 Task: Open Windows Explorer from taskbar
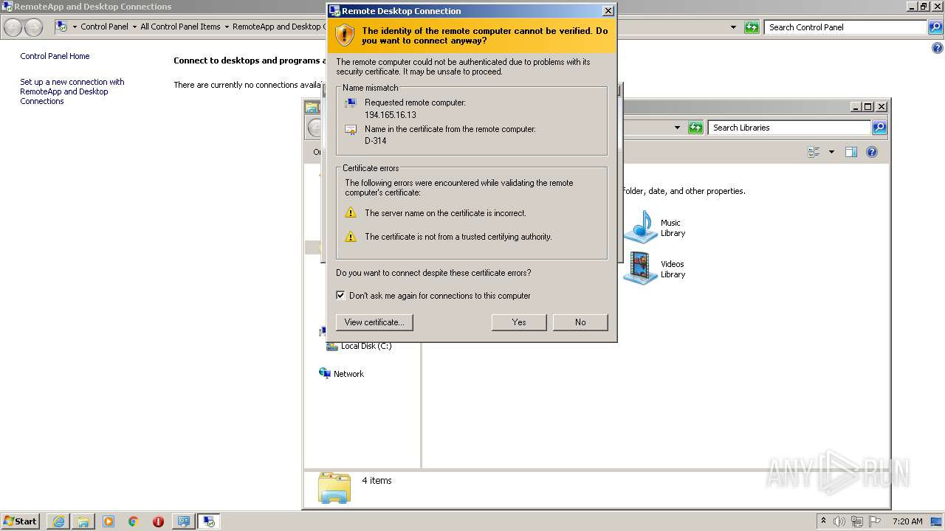click(x=83, y=521)
